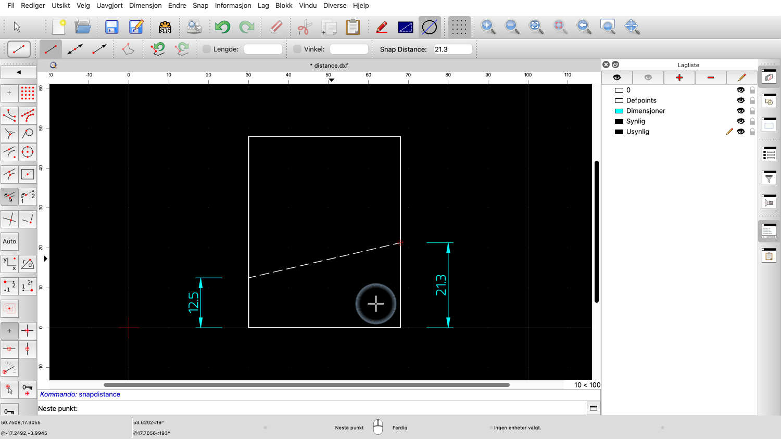781x439 pixels.
Task: Click the SVG export icon
Action: pos(165,27)
